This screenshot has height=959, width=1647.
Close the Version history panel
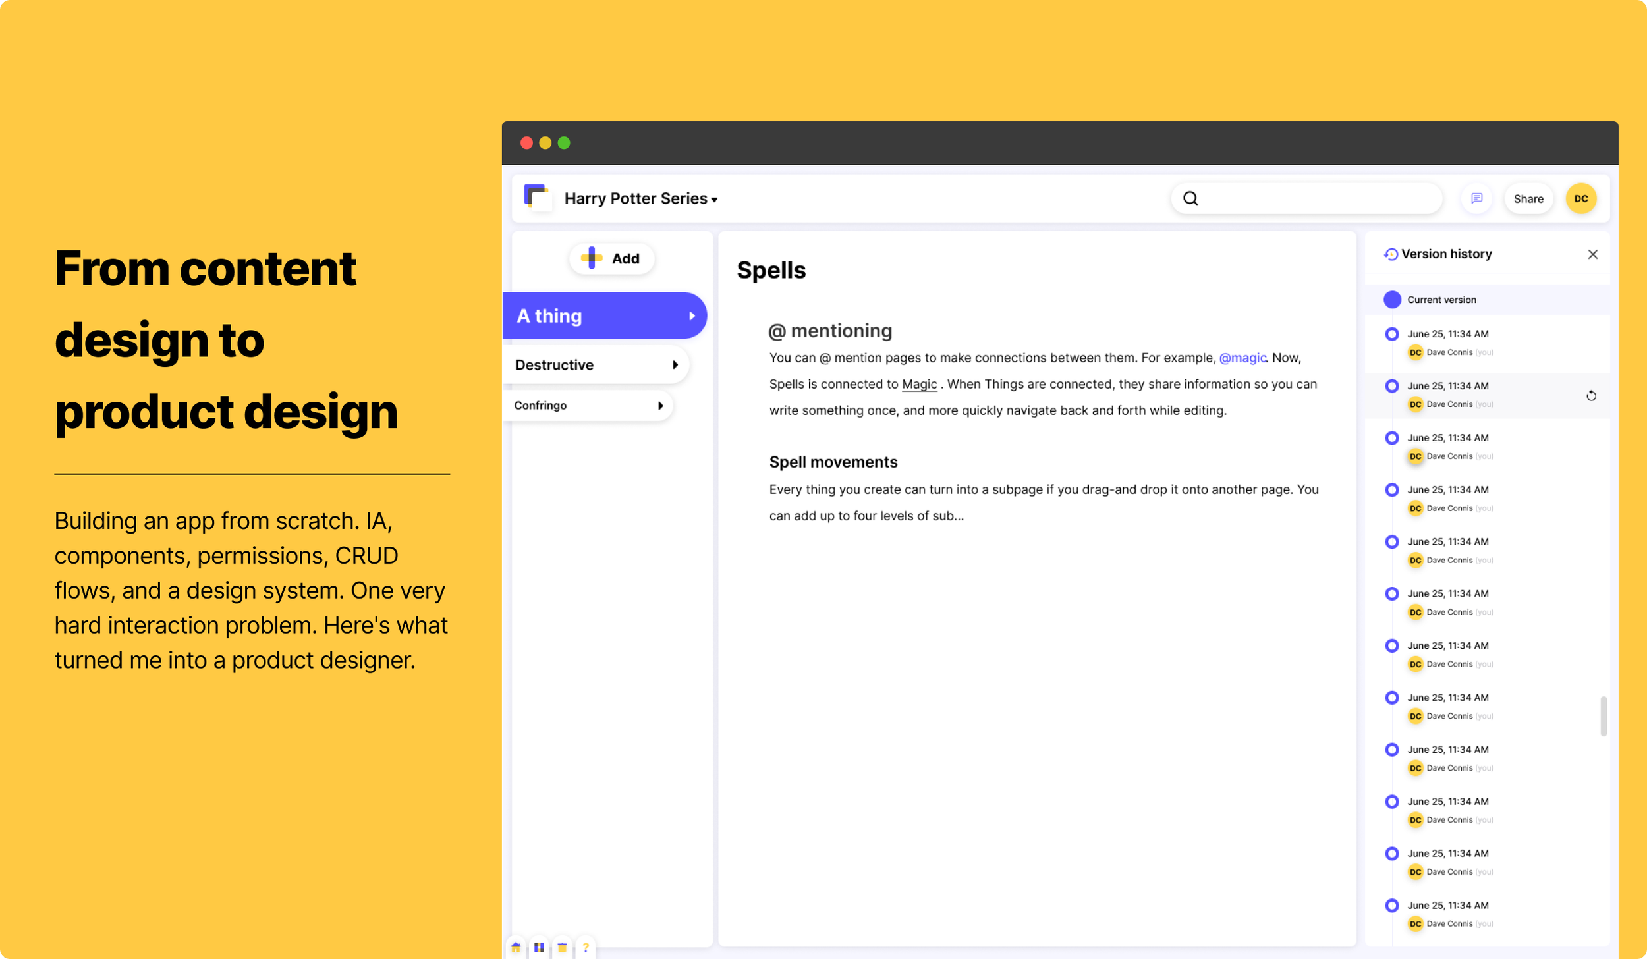pyautogui.click(x=1592, y=254)
